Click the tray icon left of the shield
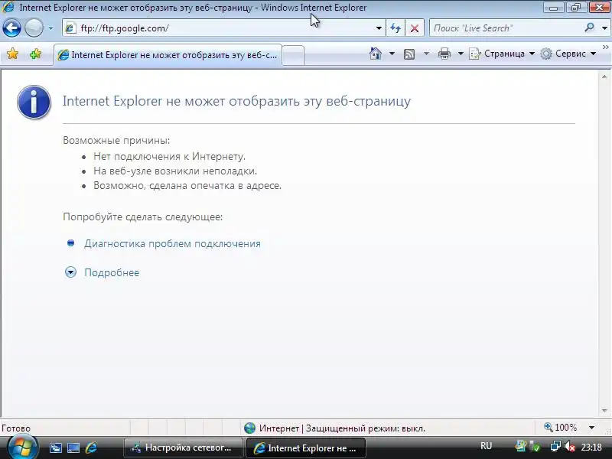612x459 pixels. 521,446
